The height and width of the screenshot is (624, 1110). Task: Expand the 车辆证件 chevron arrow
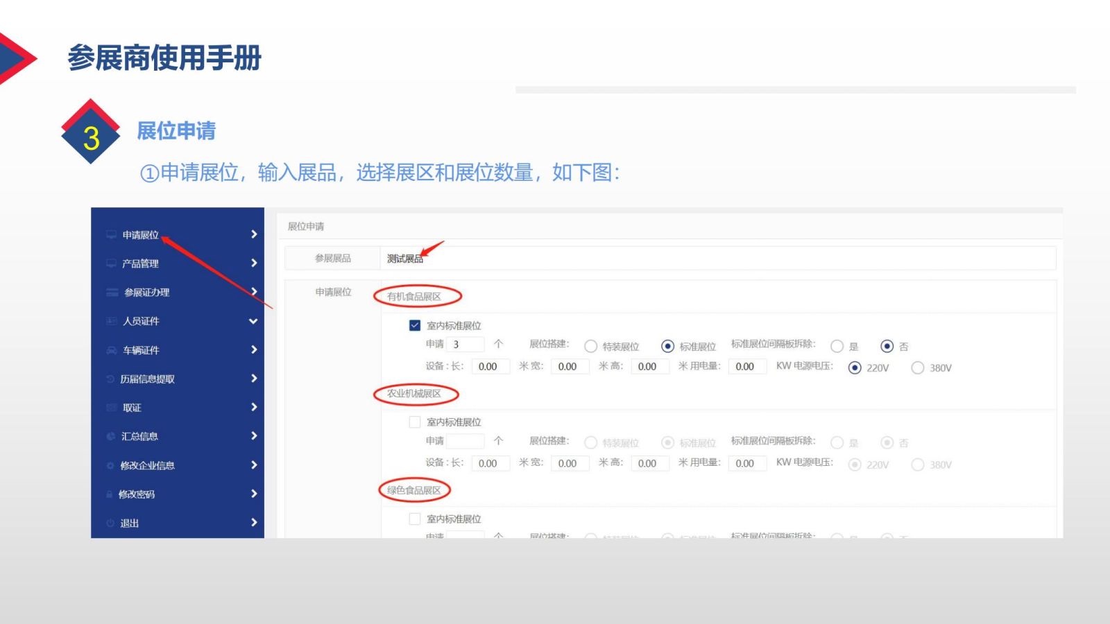click(254, 349)
